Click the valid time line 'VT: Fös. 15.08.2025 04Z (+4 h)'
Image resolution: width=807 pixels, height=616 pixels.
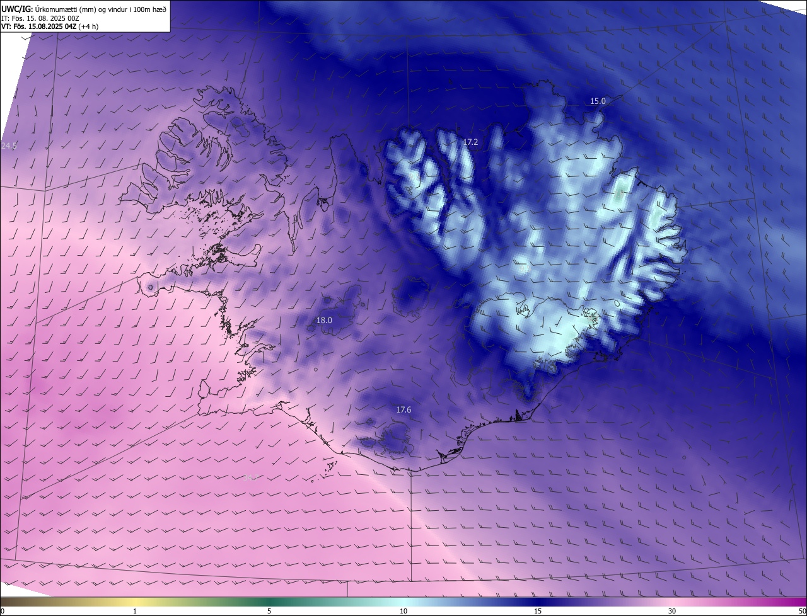tap(50, 26)
